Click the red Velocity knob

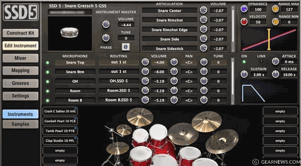tap(244, 22)
